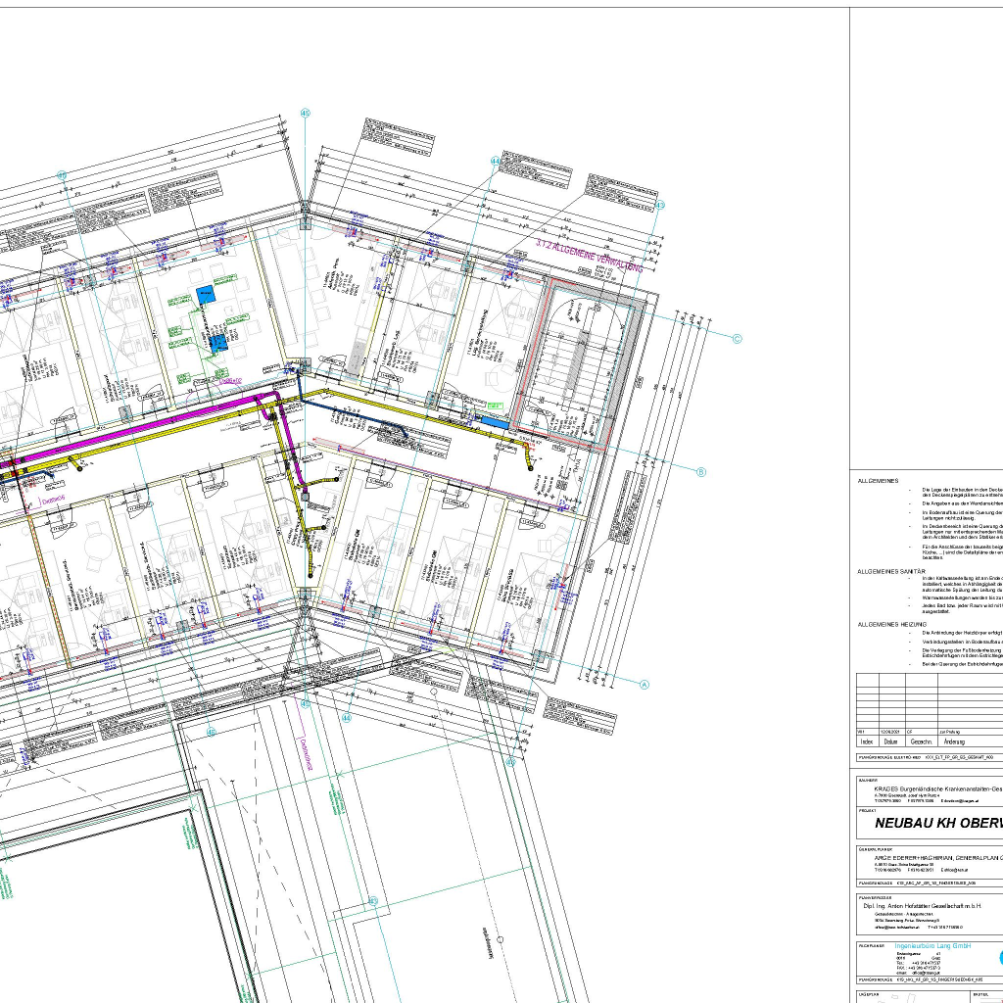Click the lower blue square symbol
The height and width of the screenshot is (1003, 1003).
coord(216,342)
